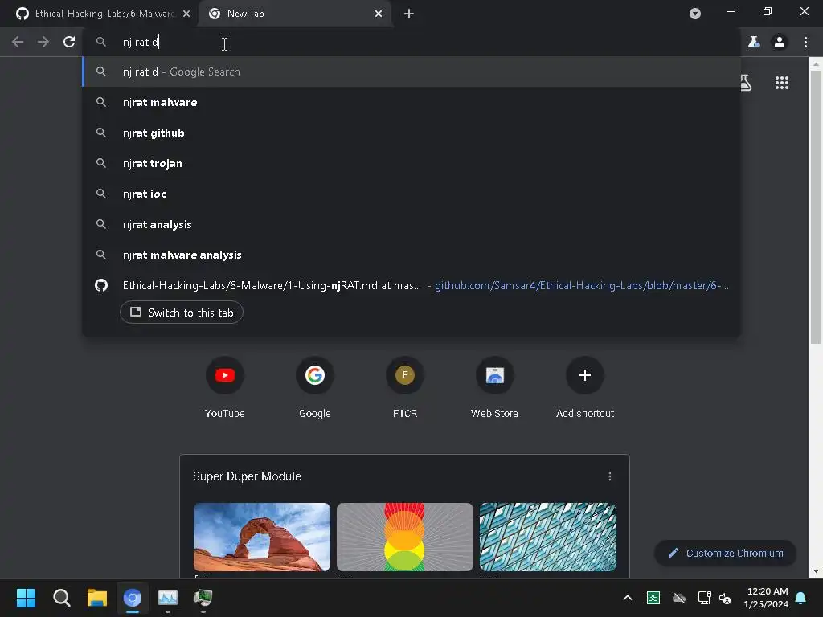Screen dimensions: 823x617
Task: Open the Web Store shortcut
Action: pos(495,388)
